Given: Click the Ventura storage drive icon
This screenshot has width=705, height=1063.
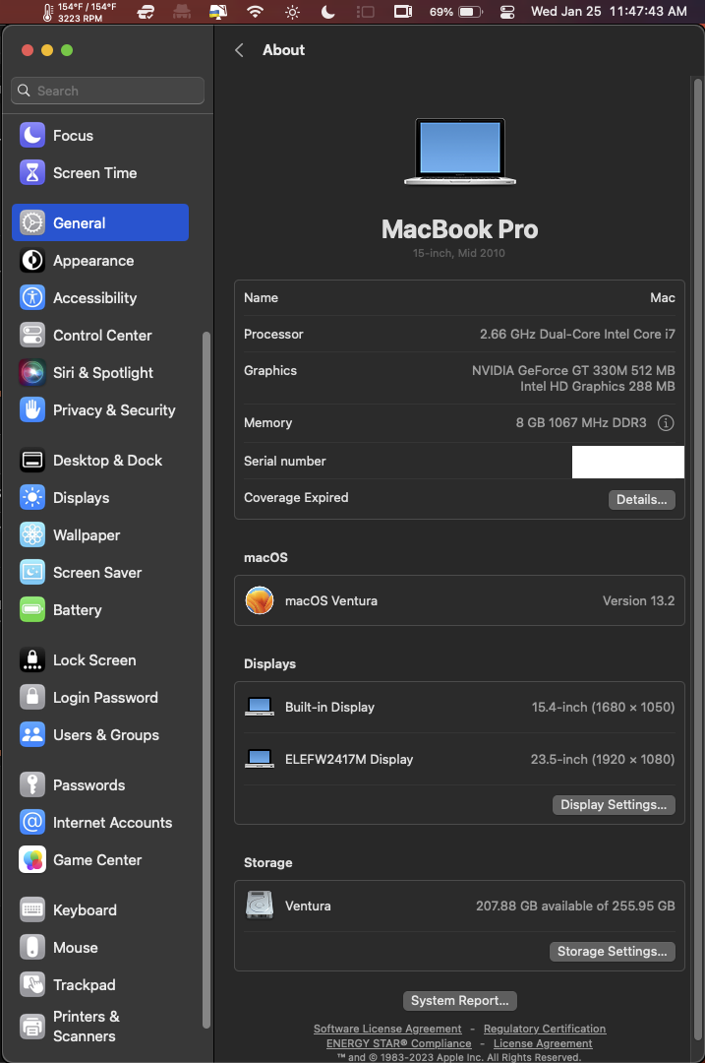Looking at the screenshot, I should pos(260,906).
